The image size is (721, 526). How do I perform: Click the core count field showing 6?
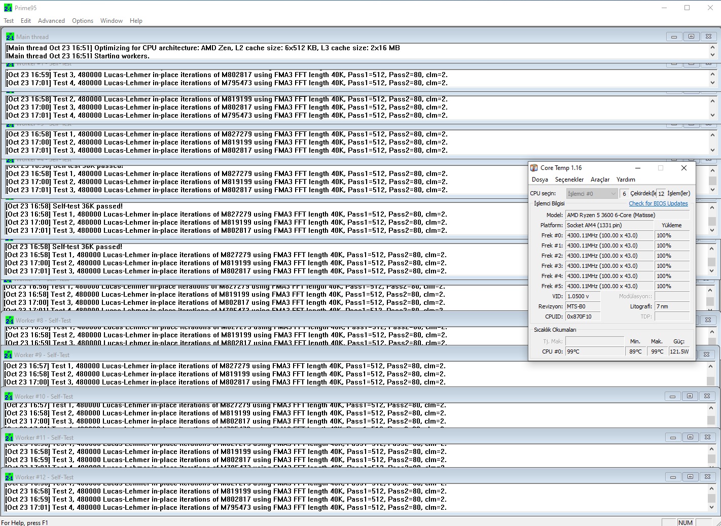(624, 194)
